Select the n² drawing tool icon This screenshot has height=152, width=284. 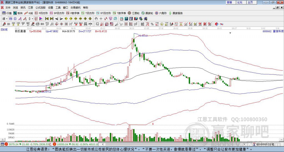[47, 24]
